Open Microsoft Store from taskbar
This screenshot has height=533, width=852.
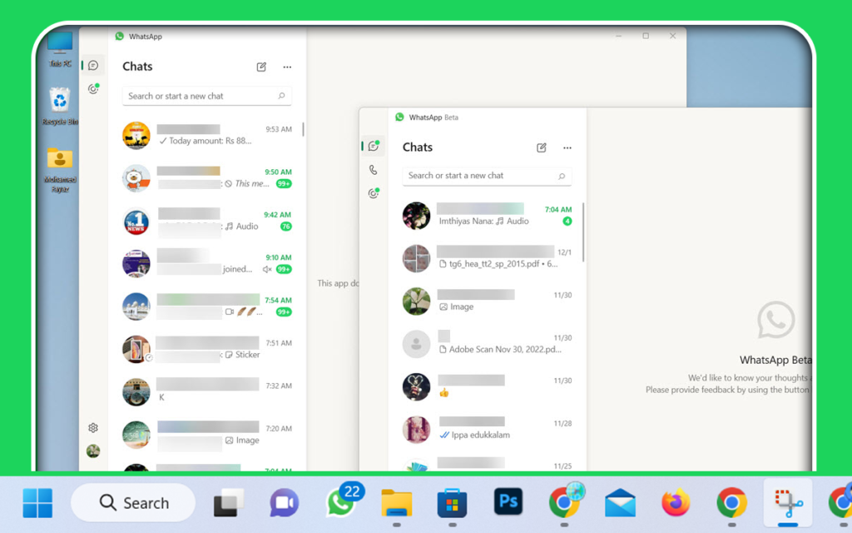[x=452, y=503]
